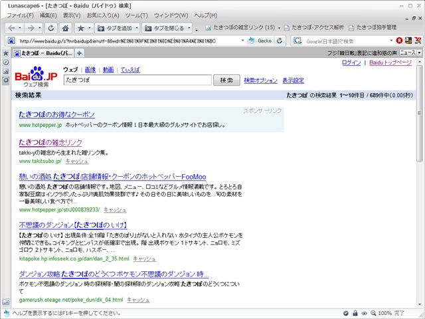The image size is (425, 319).
Task: Click the sidebar star favorites icon
Action: point(6,53)
